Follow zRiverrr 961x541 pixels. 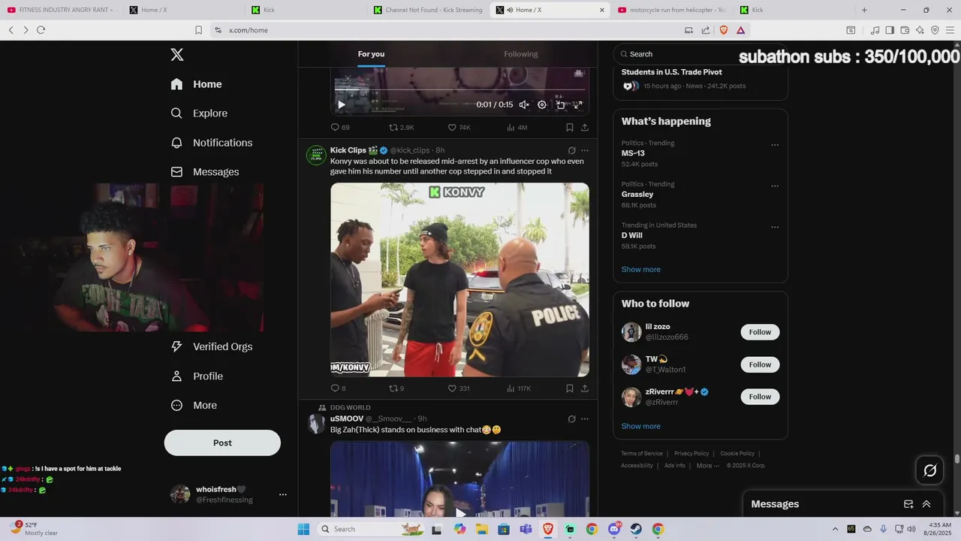pos(760,397)
